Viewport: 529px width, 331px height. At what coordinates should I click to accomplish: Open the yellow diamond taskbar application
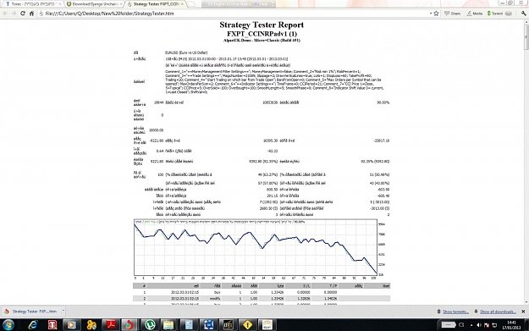(x=248, y=325)
